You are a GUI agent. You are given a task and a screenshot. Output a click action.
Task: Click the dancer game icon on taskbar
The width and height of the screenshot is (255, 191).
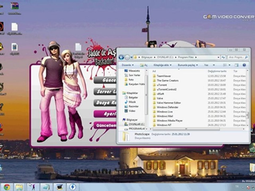[x=33, y=187]
